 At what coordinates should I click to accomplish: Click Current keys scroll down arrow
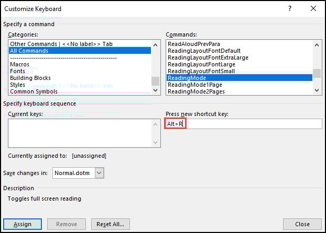155,143
